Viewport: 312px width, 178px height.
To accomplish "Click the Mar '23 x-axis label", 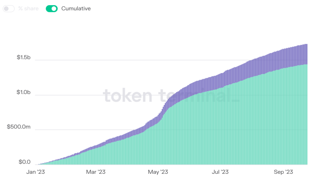I will click(x=96, y=172).
